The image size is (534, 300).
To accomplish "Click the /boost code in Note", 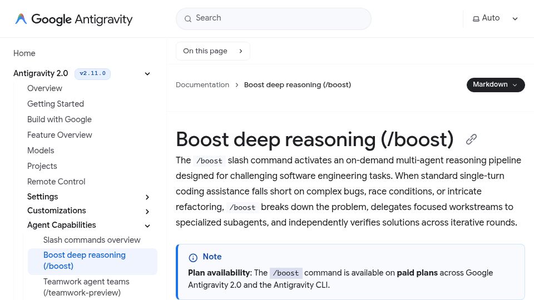I will click(x=286, y=273).
